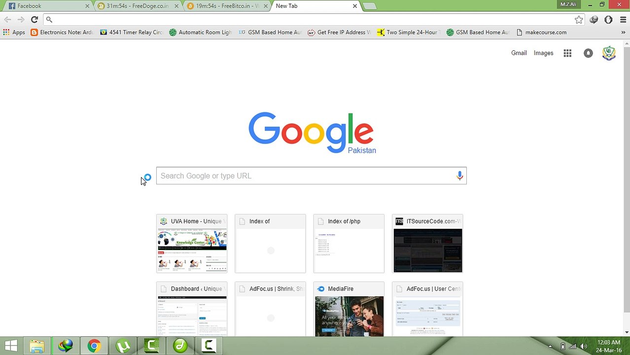Open the Windows Start button
The width and height of the screenshot is (630, 355).
pyautogui.click(x=11, y=346)
